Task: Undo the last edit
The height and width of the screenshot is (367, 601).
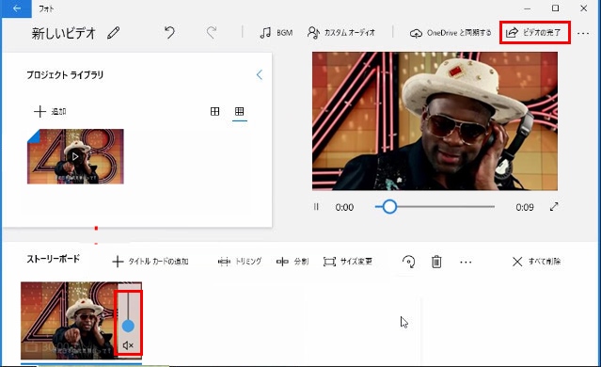Action: (x=169, y=33)
